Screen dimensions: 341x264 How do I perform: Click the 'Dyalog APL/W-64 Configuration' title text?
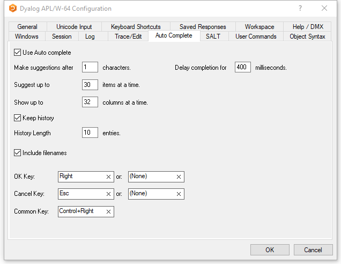pos(65,9)
